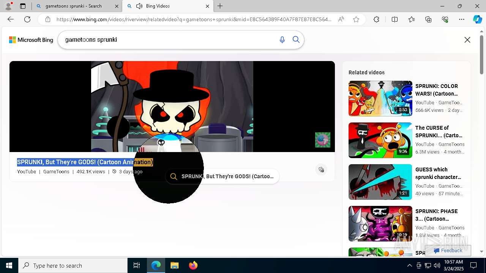Click page scrollbar up arrow

[x=482, y=31]
